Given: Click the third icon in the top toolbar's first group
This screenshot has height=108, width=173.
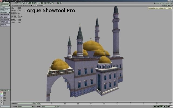Looking at the screenshot, I should point(20,3).
